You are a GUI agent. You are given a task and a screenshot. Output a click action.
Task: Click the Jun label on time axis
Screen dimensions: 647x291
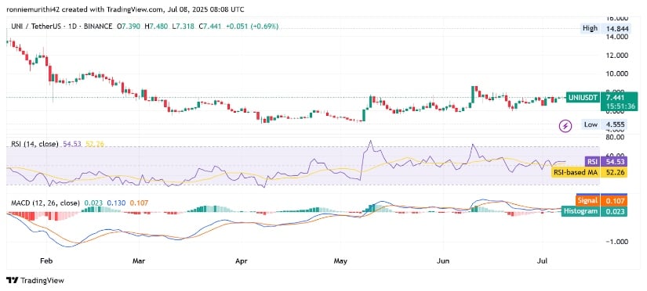click(x=443, y=261)
